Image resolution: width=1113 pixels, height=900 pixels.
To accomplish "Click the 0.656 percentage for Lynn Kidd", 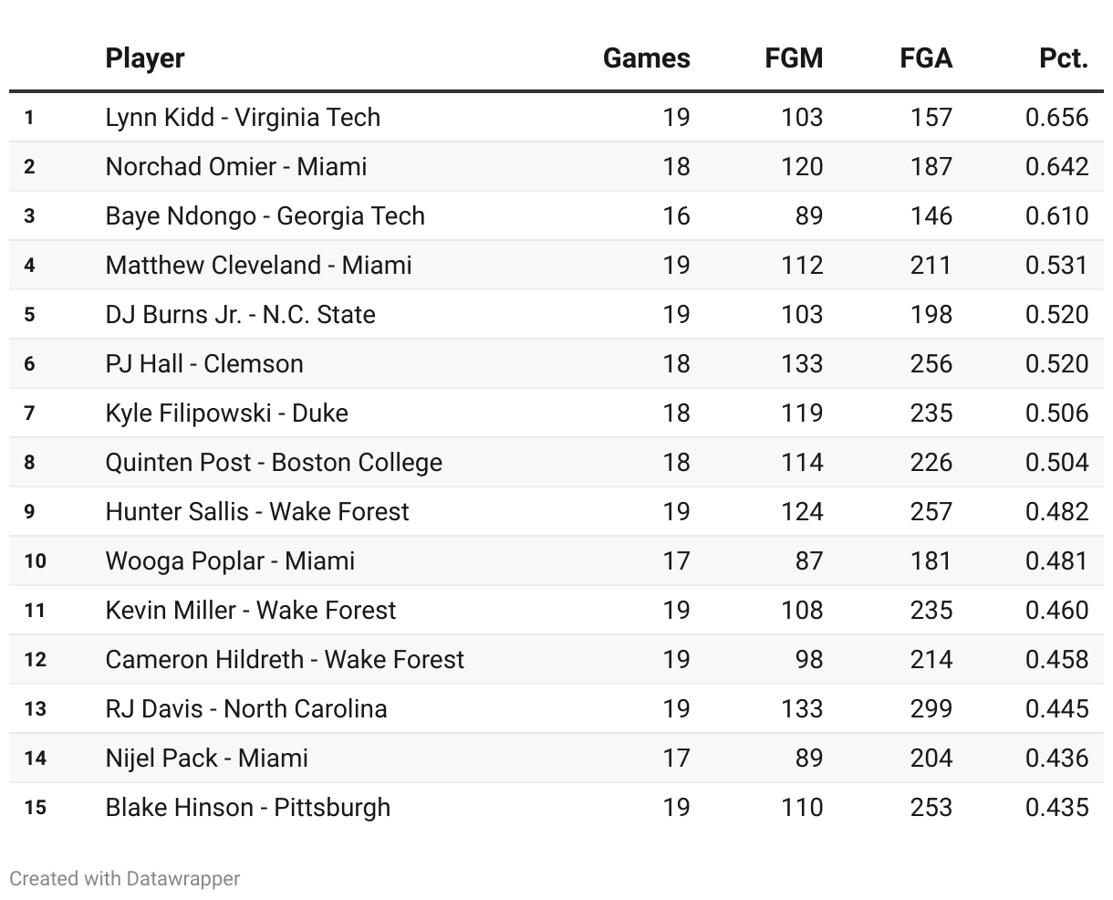I will 1056,117.
